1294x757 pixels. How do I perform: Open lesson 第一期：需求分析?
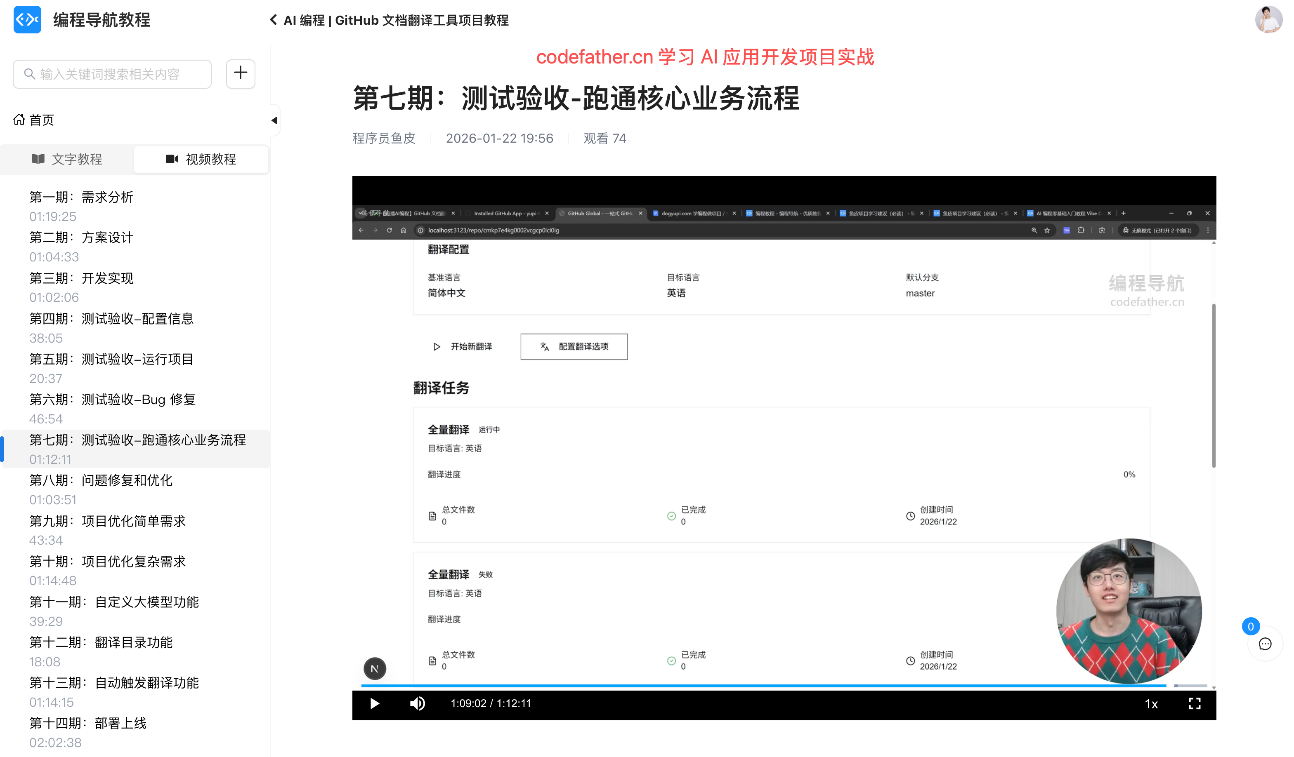(82, 197)
